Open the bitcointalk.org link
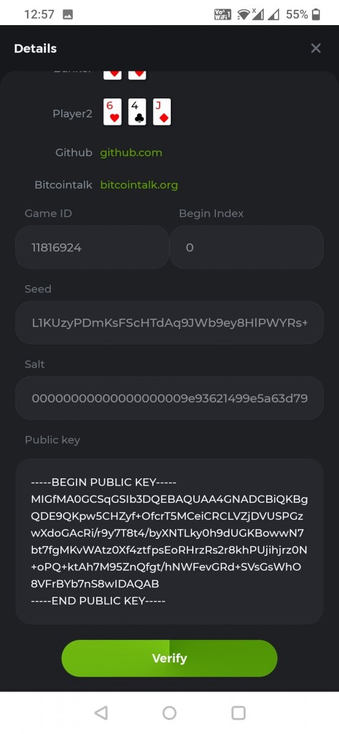The height and width of the screenshot is (734, 339). 139,185
